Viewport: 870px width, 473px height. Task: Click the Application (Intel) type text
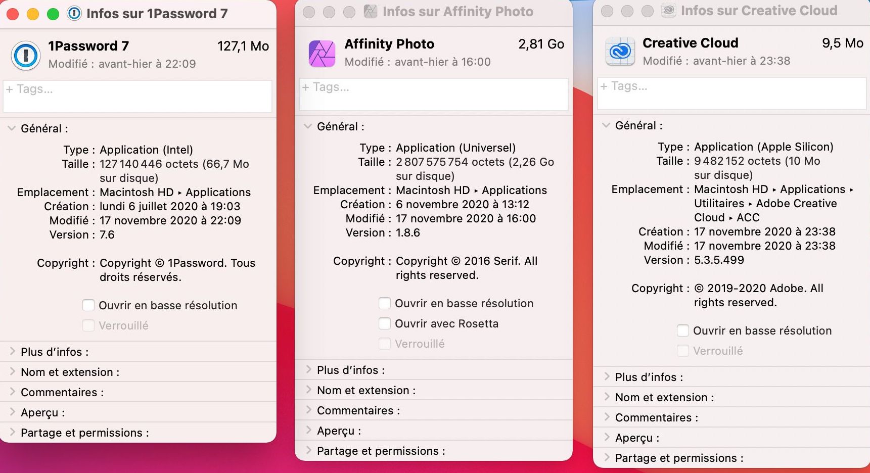point(147,150)
